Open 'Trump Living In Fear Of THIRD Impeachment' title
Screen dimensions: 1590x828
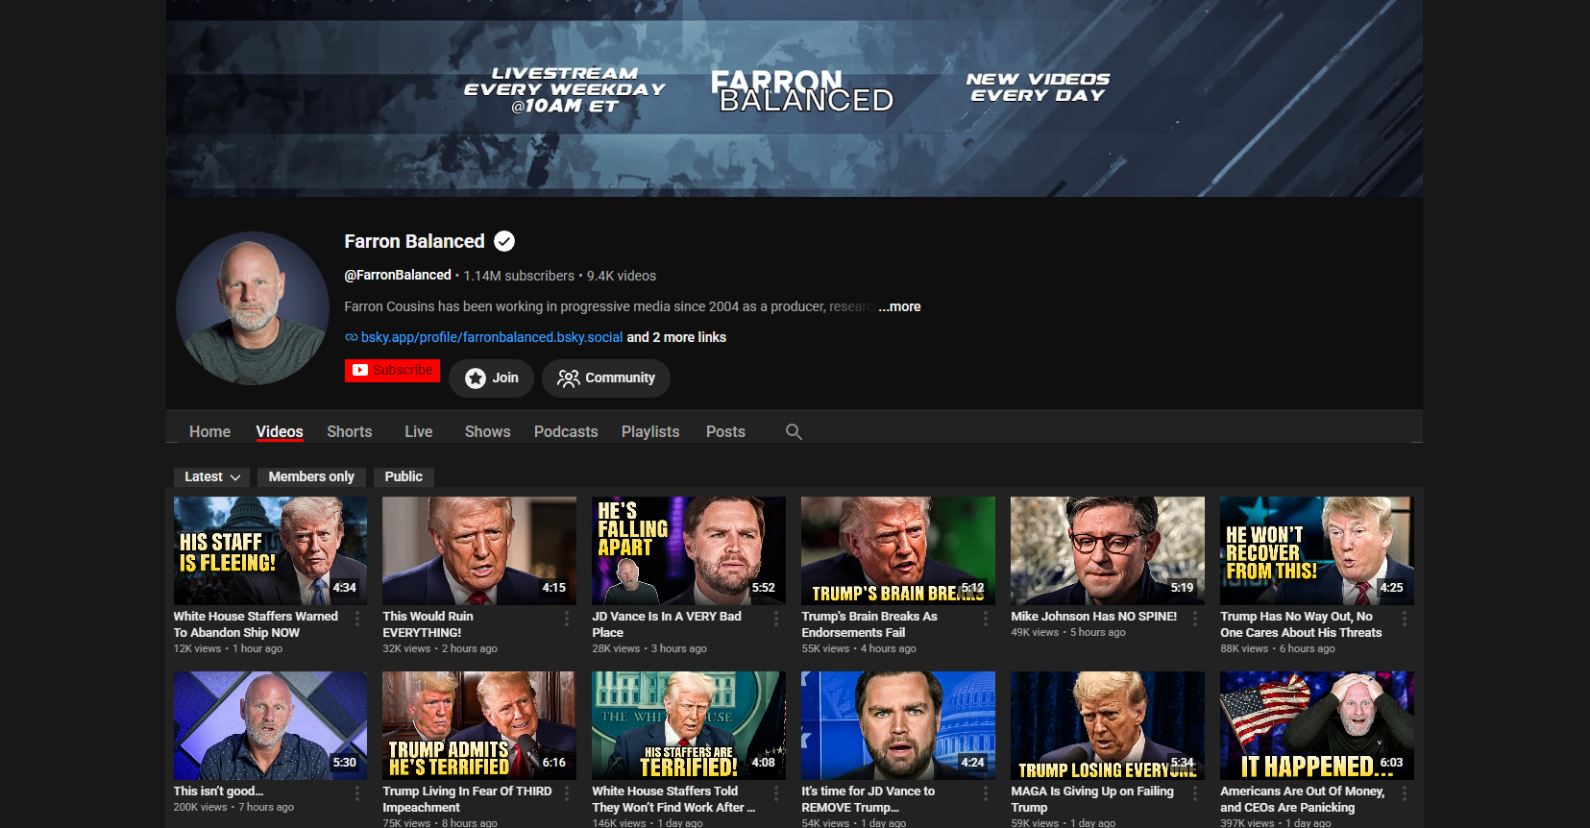click(467, 799)
